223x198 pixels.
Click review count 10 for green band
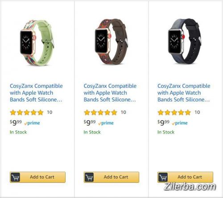tap(50, 112)
